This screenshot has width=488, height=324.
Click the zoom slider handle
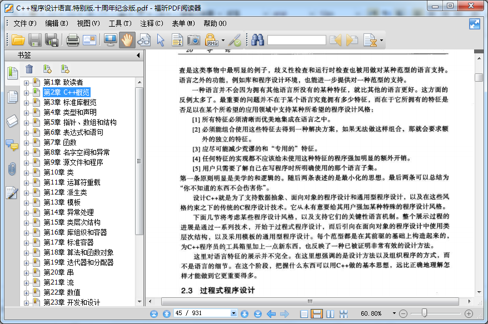click(424, 313)
